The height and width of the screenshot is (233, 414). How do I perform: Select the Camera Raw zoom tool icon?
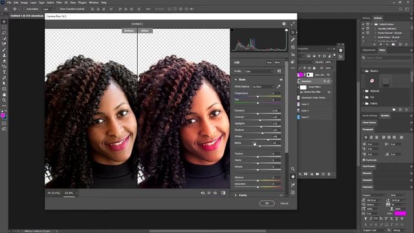tap(293, 169)
